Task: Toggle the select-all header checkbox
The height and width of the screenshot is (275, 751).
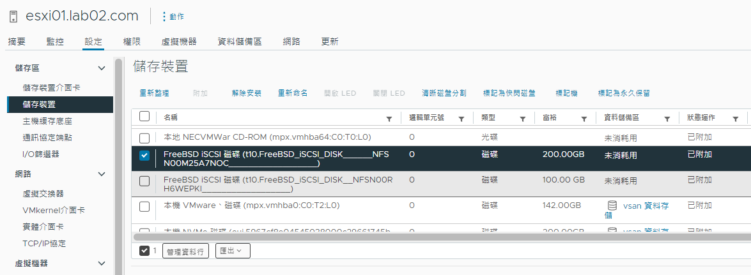Action: (x=144, y=117)
